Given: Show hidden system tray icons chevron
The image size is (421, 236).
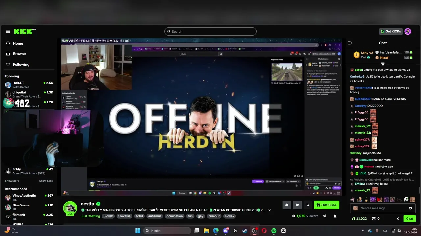Looking at the screenshot, I should point(362,231).
